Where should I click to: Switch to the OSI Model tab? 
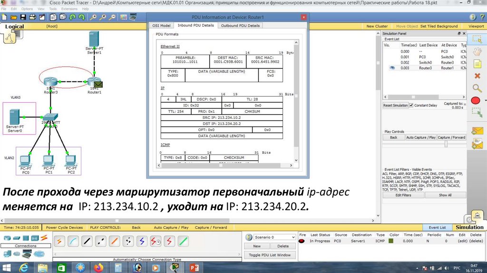click(x=161, y=26)
